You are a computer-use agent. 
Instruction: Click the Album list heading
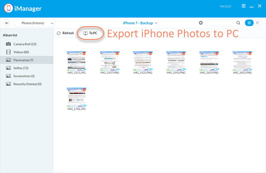click(x=10, y=35)
